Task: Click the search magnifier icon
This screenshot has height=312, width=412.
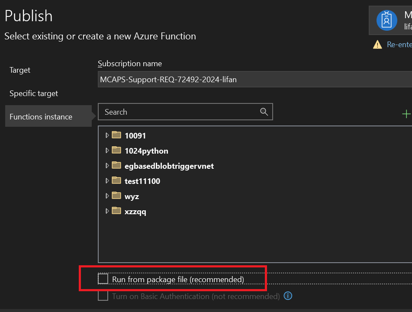Action: pyautogui.click(x=264, y=112)
